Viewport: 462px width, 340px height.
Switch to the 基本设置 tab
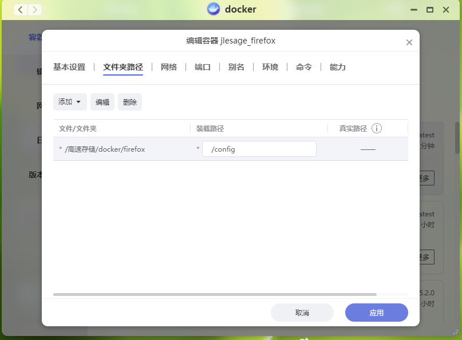tap(69, 67)
